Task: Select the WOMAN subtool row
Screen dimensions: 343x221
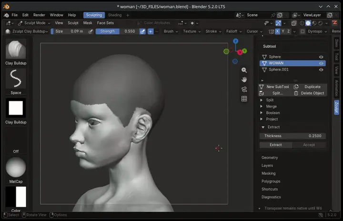Action: point(293,63)
